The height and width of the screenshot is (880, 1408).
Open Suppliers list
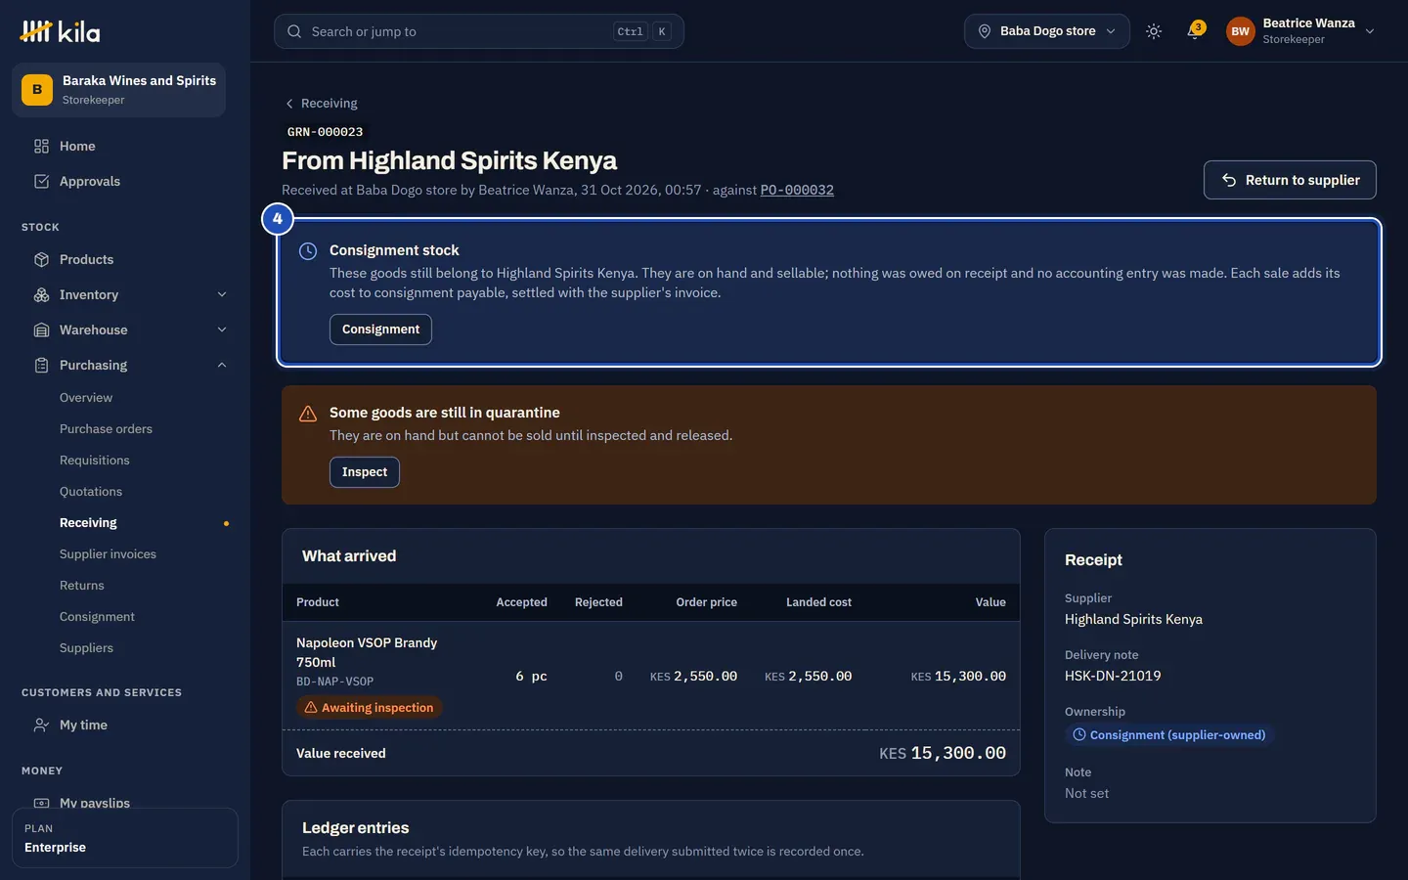click(x=86, y=648)
